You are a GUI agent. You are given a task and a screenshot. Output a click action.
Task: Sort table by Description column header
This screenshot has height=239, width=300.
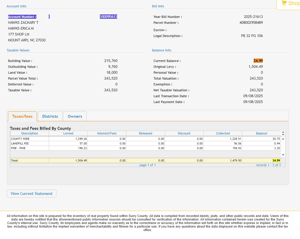30,133
